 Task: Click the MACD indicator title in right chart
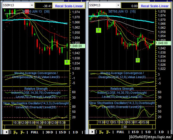pyautogui.click(x=122, y=75)
